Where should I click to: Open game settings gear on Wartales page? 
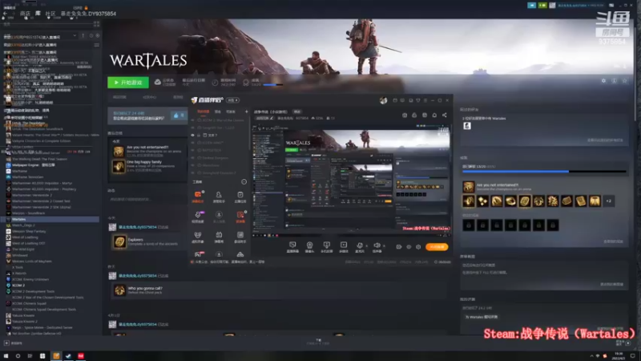603,81
